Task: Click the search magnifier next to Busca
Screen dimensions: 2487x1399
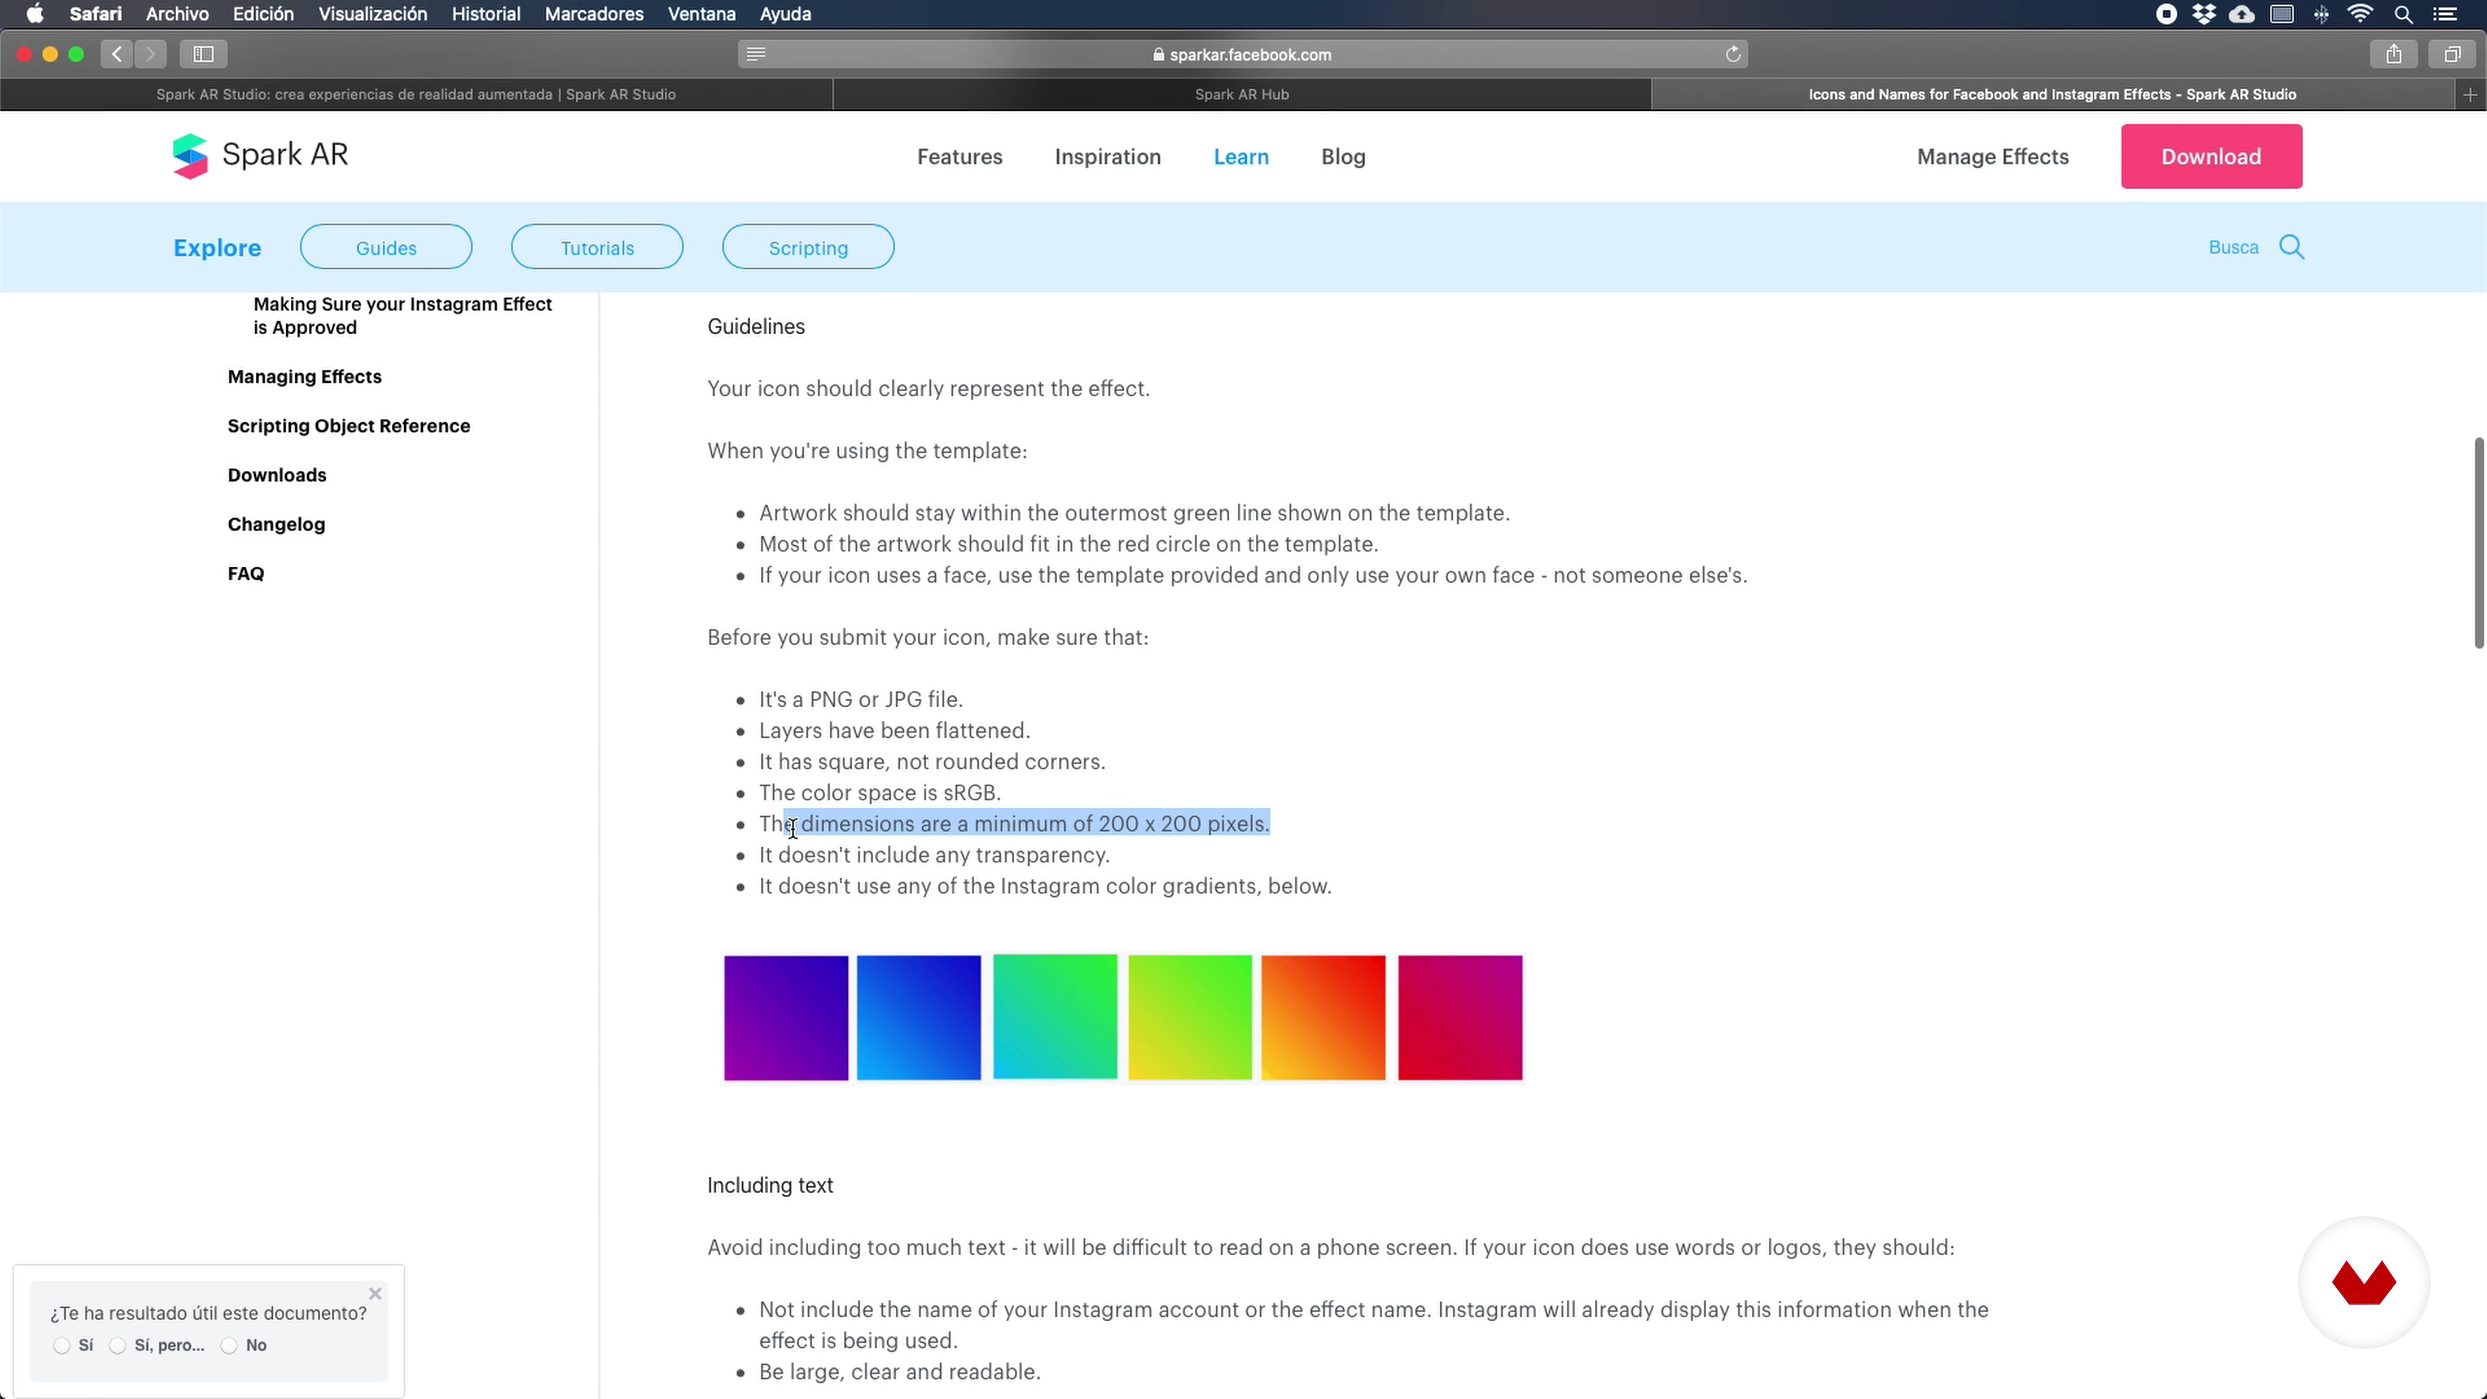Action: (x=2291, y=247)
